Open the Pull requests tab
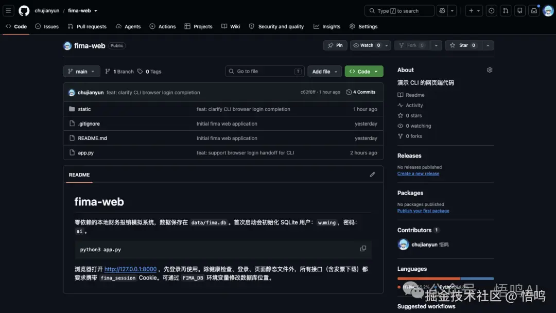 coord(87,27)
